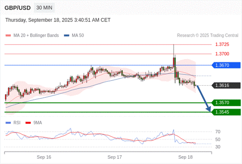Click the MA 50 legend color swatch
Image resolution: width=242 pixels, height=164 pixels.
[x=66, y=35]
